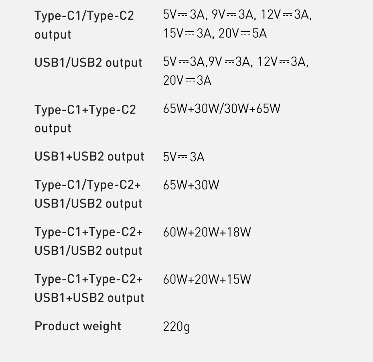Click the "Type-C1+Type-C2+ USB1/USB2 output" label
This screenshot has height=362, width=373.
(x=88, y=241)
